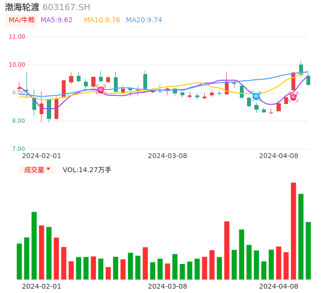Click the 11.00 price axis label
This screenshot has height=293, width=331.
pyautogui.click(x=17, y=37)
